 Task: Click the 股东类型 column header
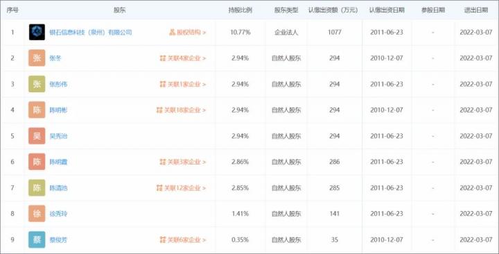coord(286,10)
